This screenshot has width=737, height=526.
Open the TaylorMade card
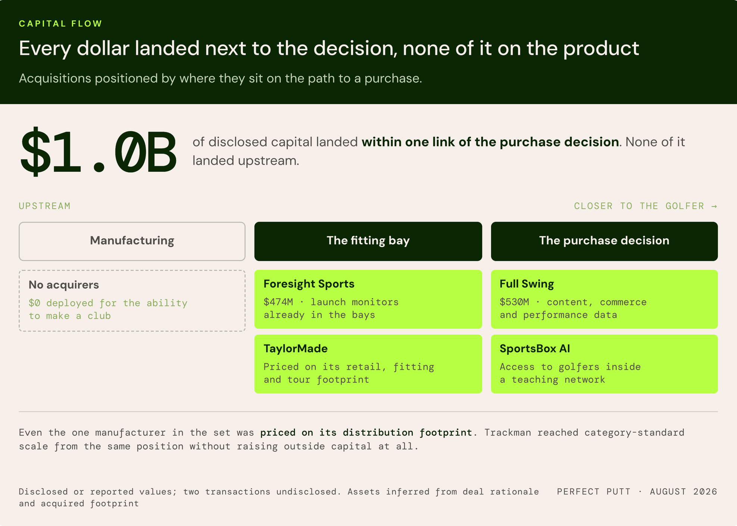coord(368,364)
